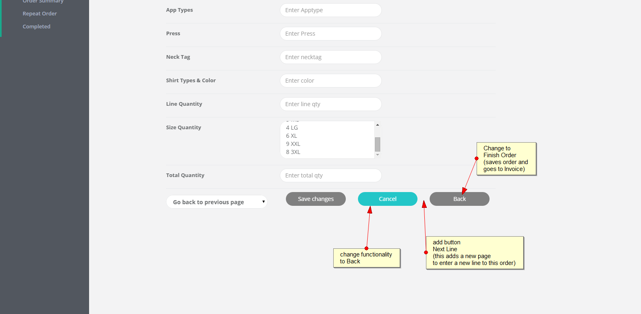Click the Neck Tag text box
Viewport: 641px width, 314px height.
pyautogui.click(x=330, y=57)
